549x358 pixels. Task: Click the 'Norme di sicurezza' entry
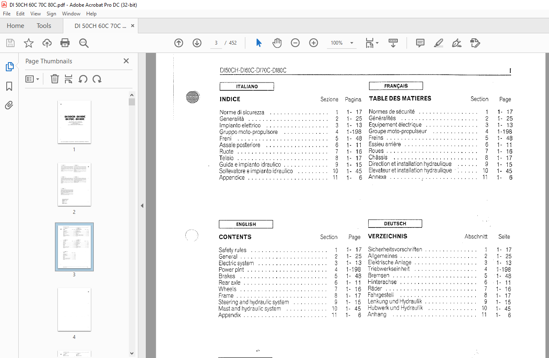242,113
